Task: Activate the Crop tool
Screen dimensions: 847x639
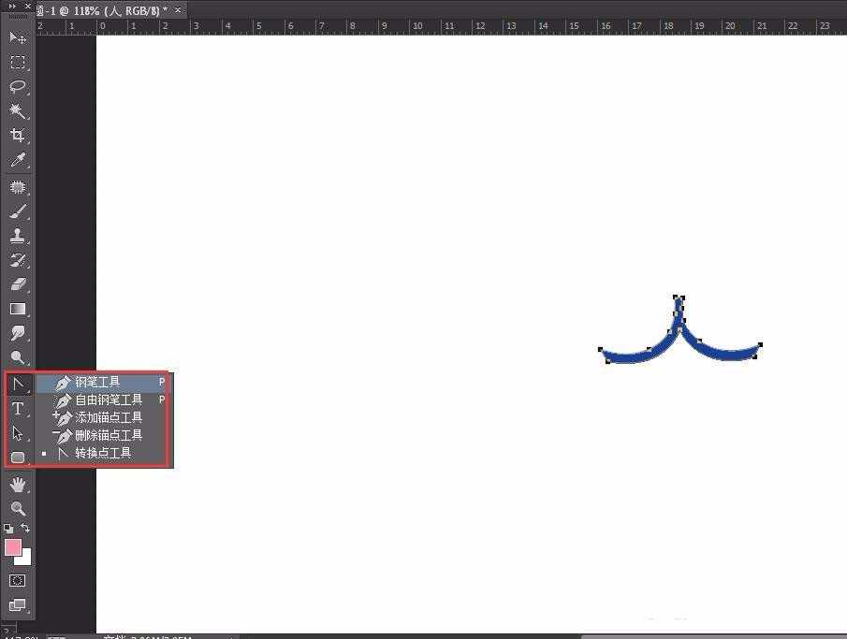Action: tap(17, 136)
